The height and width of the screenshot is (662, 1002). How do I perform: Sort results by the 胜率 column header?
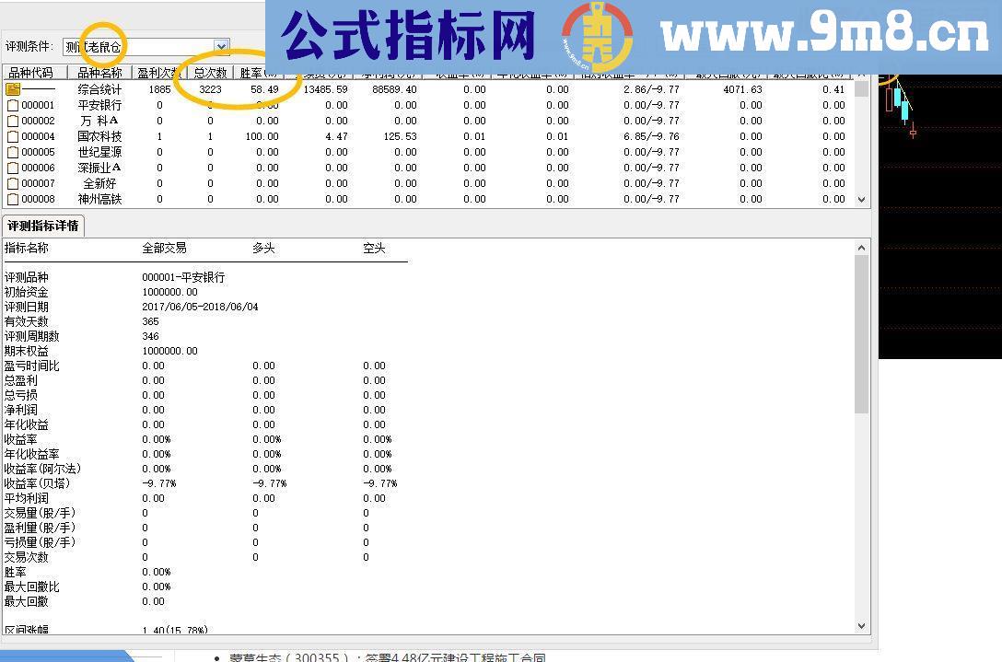(x=255, y=73)
